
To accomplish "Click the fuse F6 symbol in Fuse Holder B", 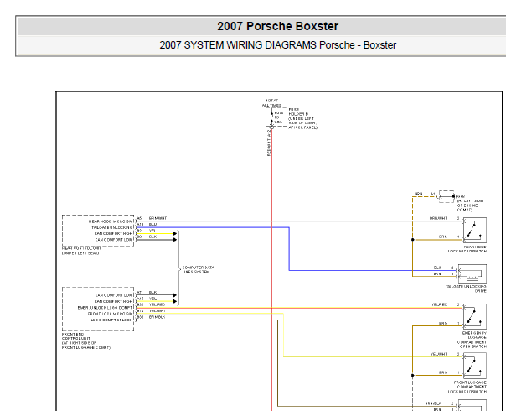I will [x=276, y=117].
